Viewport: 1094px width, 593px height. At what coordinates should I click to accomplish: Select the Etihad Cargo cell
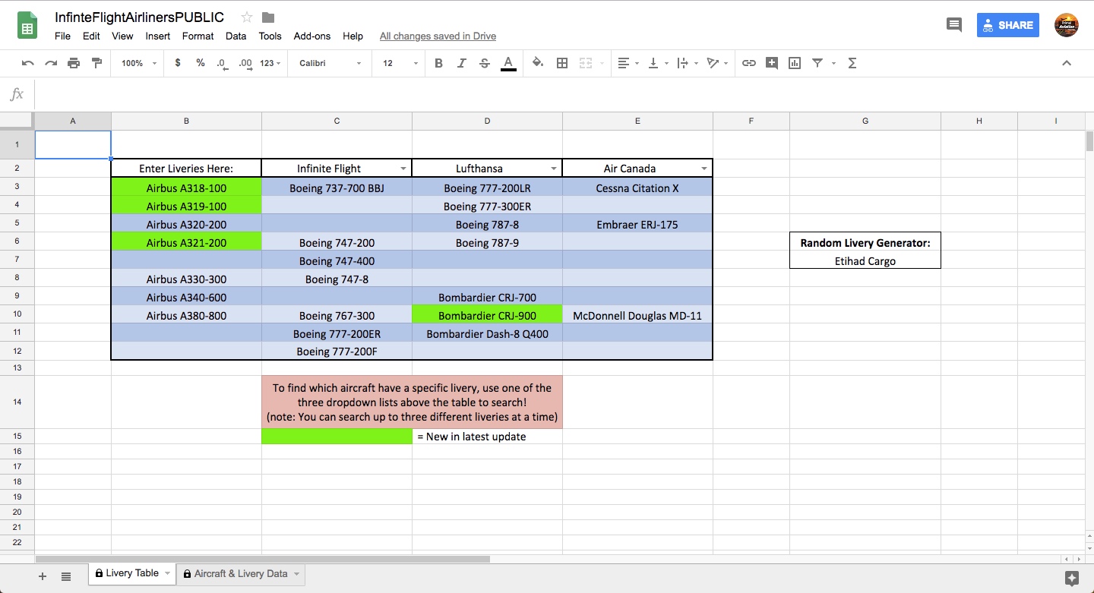point(865,260)
